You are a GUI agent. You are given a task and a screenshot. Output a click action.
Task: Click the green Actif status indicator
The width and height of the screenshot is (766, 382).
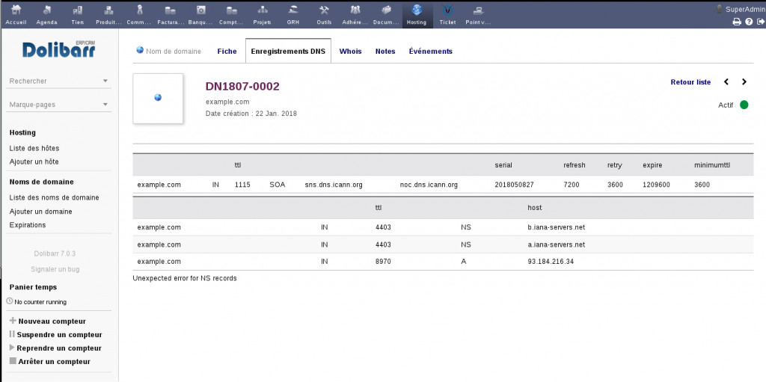click(x=744, y=105)
